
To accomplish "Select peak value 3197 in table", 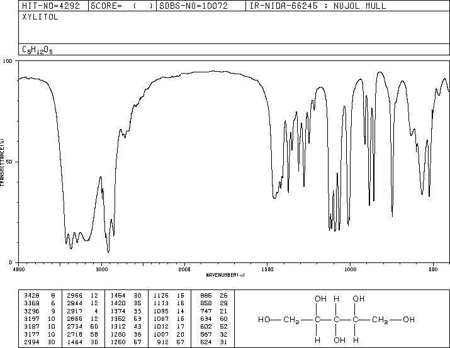I will click(x=32, y=318).
